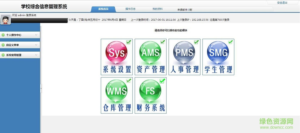Select the 自定义菜单 menu label
The height and width of the screenshot is (133, 300).
tap(12, 45)
